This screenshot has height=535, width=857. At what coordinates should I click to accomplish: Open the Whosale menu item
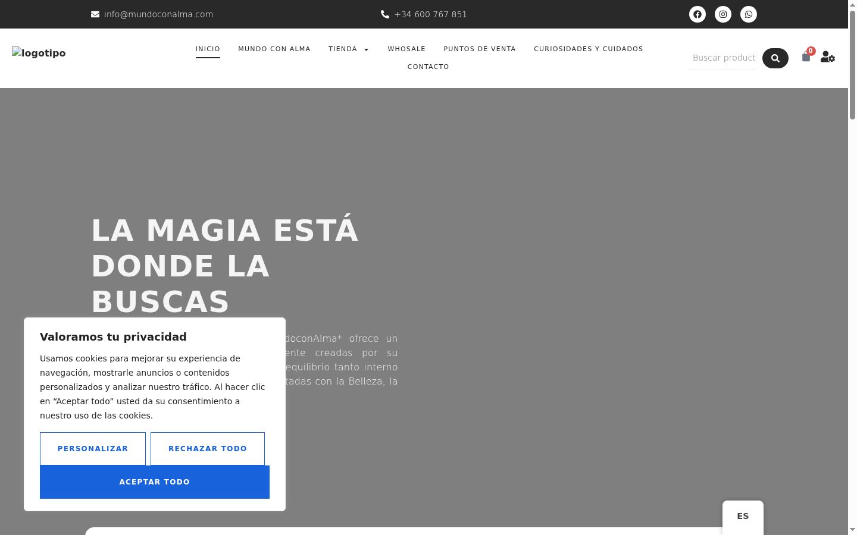(x=406, y=49)
